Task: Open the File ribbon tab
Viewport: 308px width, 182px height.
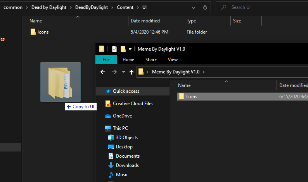Action: pos(106,60)
